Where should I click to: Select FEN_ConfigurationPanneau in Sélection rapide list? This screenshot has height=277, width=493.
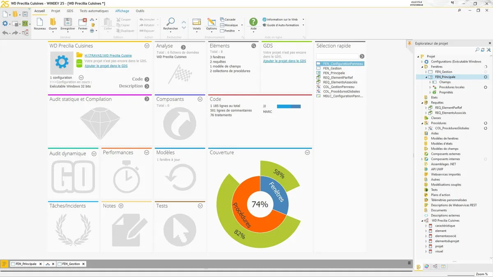tap(340, 64)
